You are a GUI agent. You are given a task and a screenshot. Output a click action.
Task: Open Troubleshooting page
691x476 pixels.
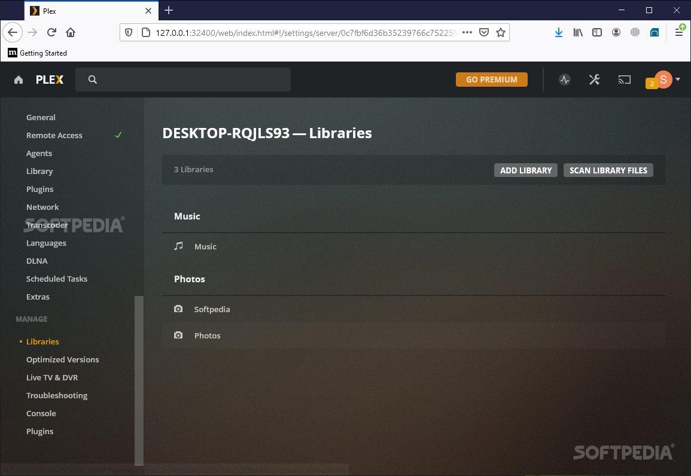point(57,395)
